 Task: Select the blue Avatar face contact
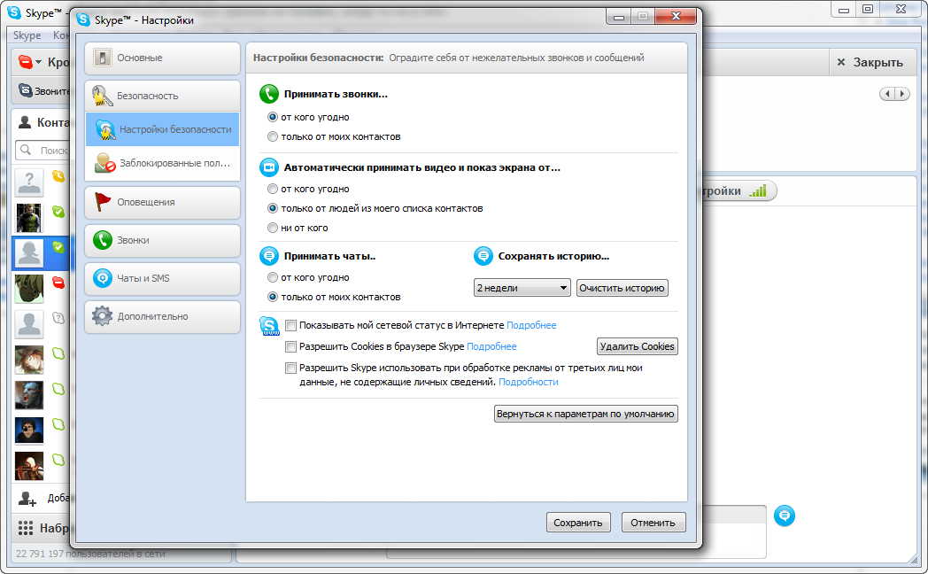tap(29, 395)
